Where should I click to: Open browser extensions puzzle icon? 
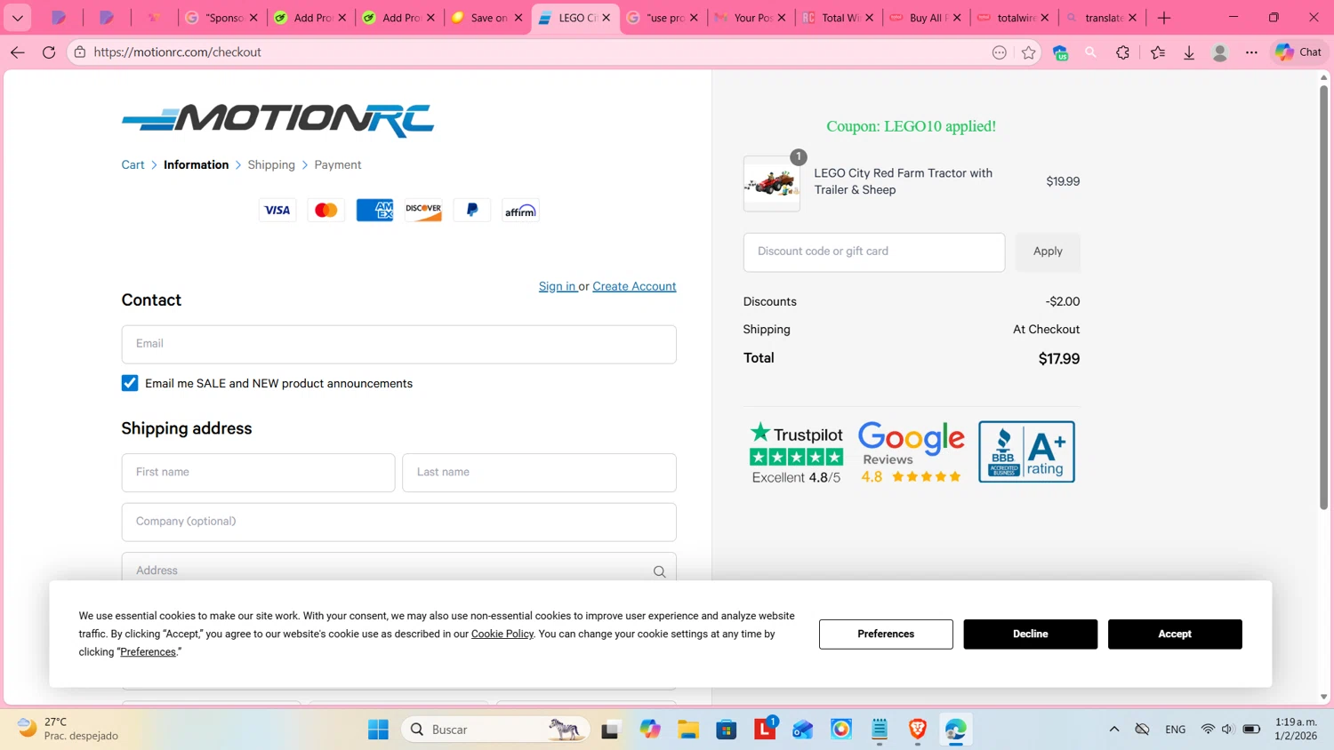(x=1122, y=52)
